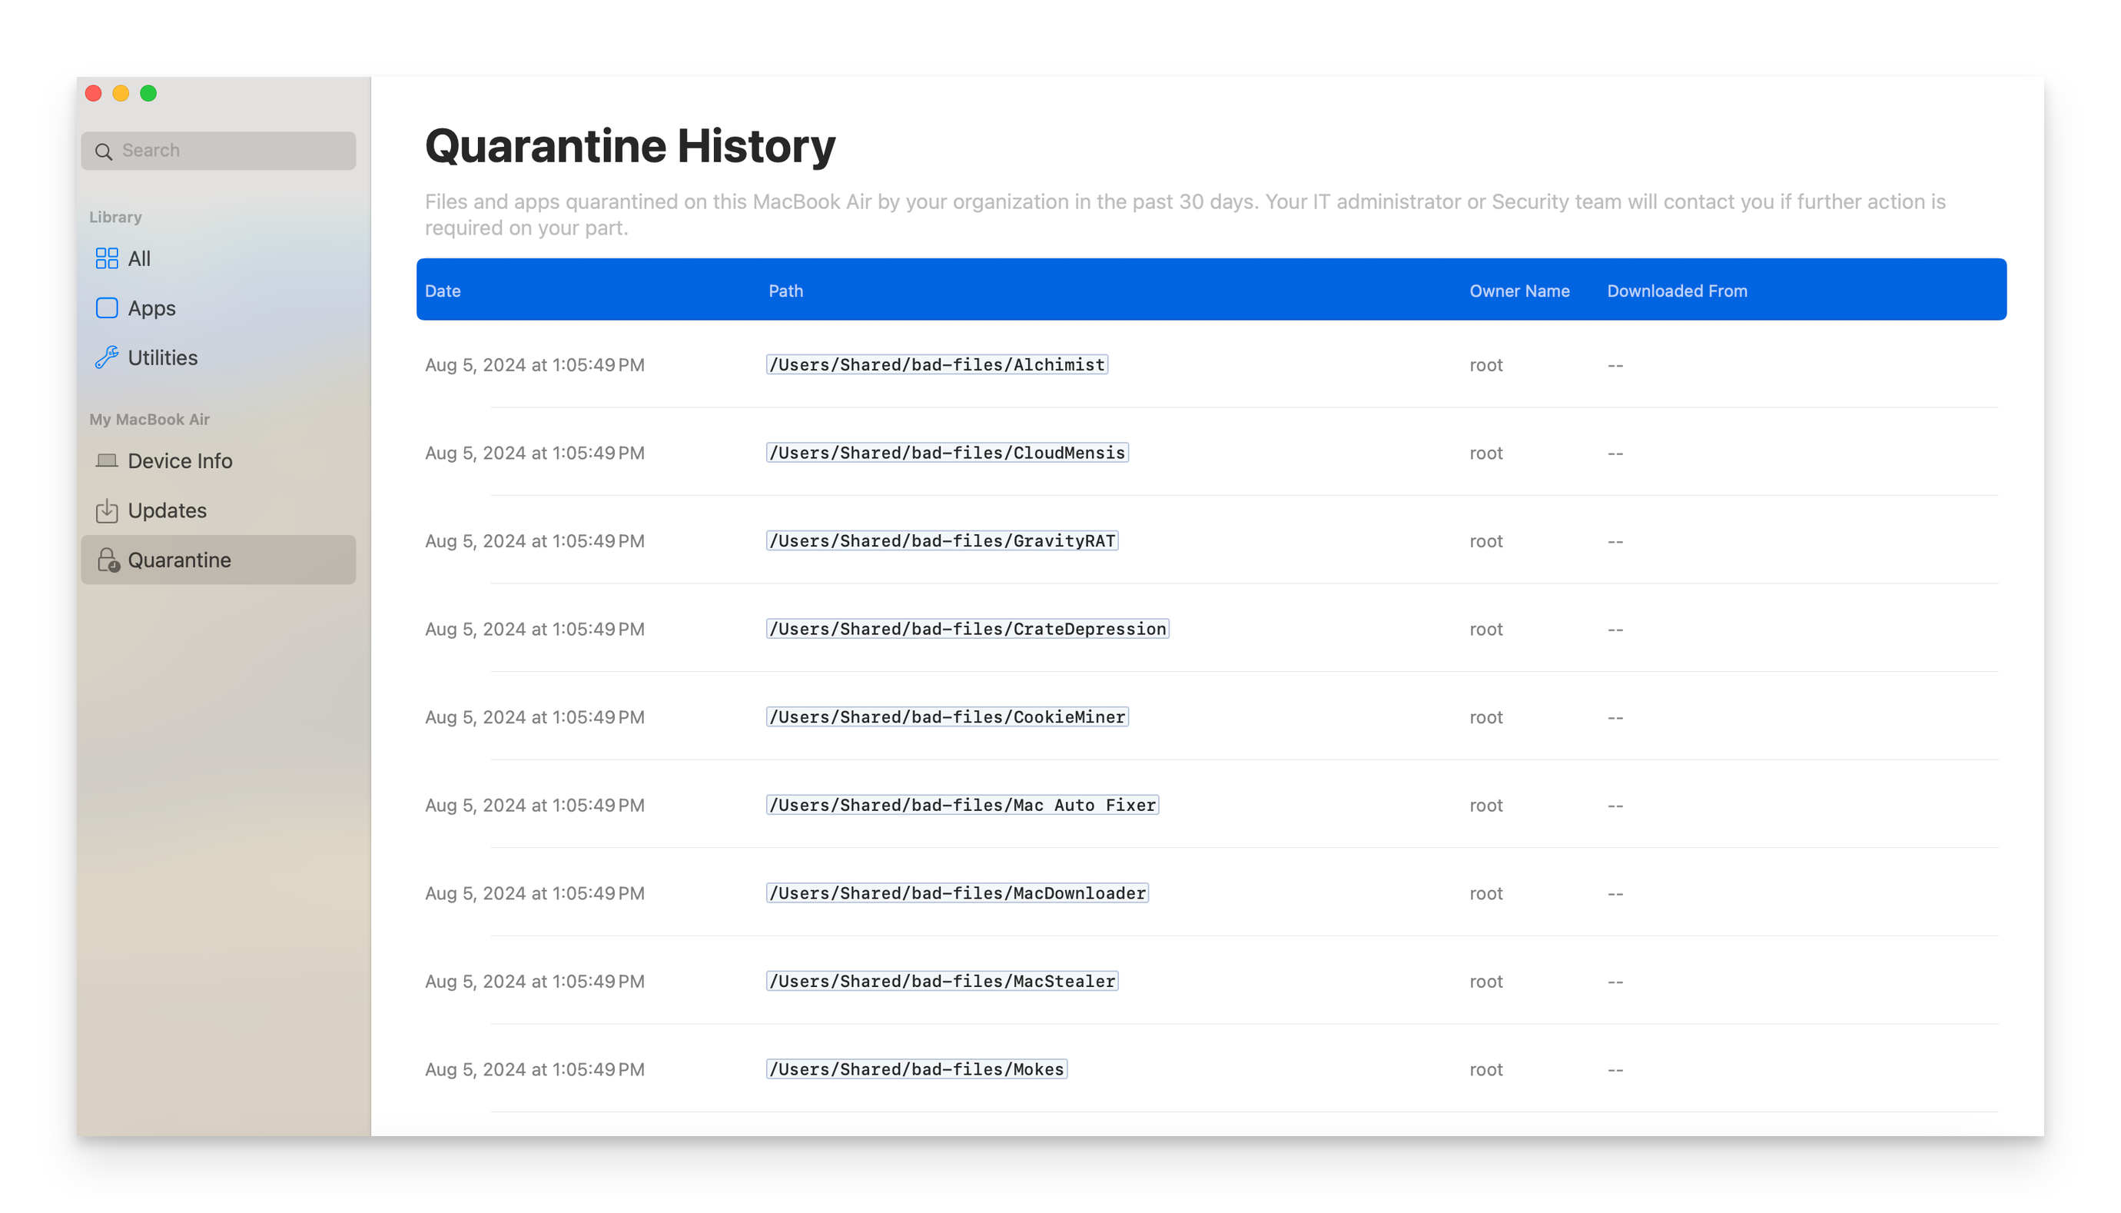Click the Owner Name column header
Viewport: 2121px width, 1213px height.
tap(1519, 291)
